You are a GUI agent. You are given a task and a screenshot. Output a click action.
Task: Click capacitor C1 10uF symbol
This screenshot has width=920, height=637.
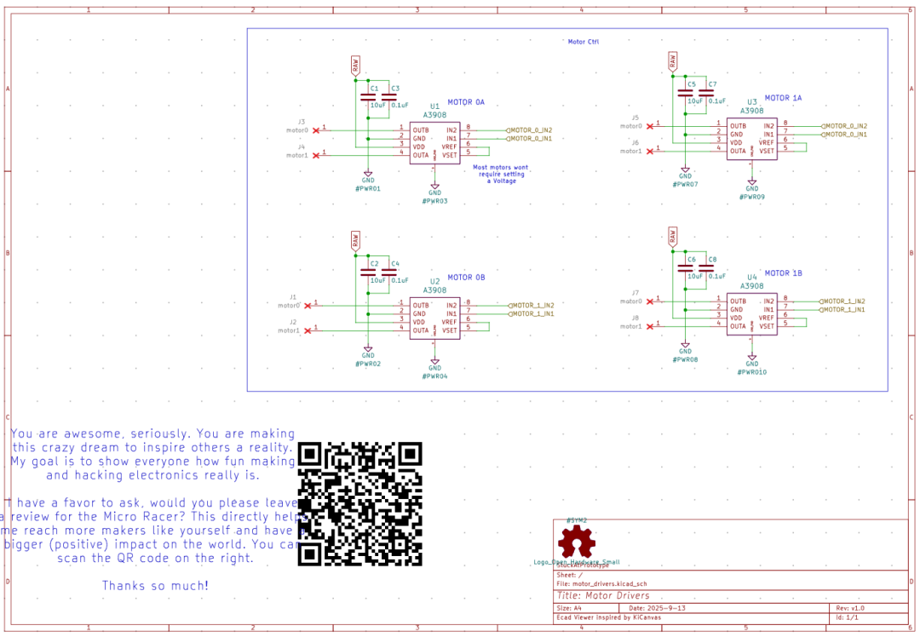(368, 97)
